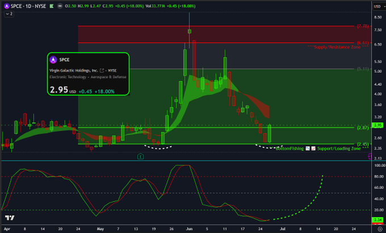The image size is (386, 233).
Task: Click the Supply/Resistance Zone label
Action: [338, 47]
